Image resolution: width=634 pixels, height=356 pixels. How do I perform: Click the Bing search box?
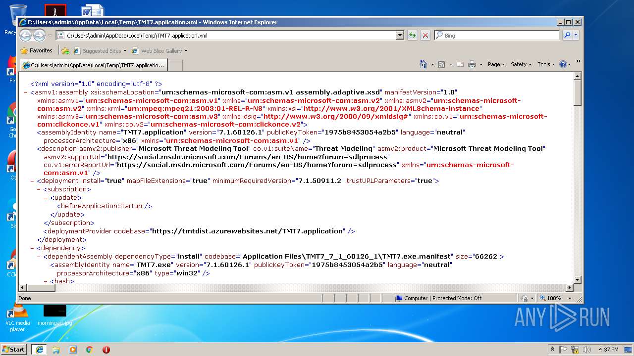coord(497,36)
